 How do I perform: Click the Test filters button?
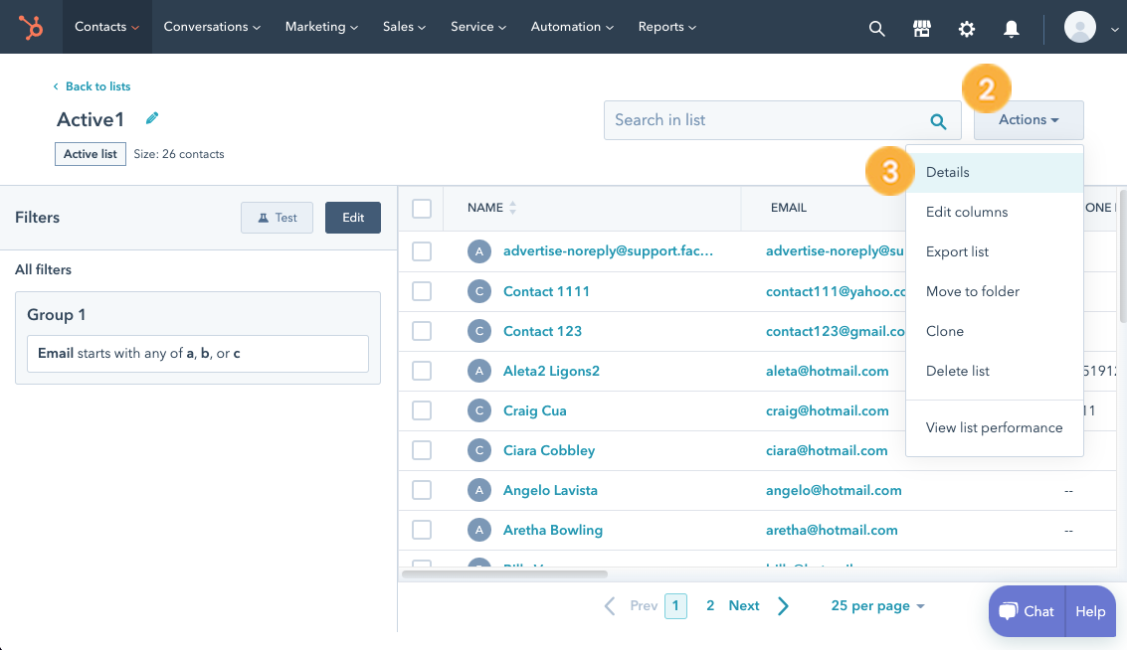coord(277,218)
